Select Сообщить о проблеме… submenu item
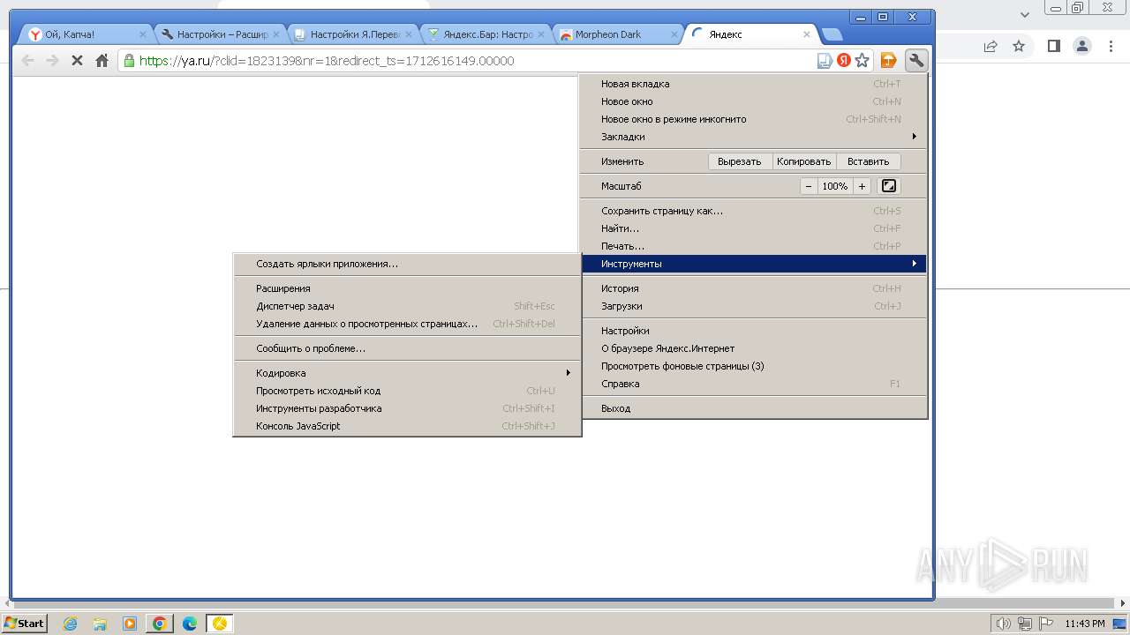This screenshot has height=635, width=1130. tap(407, 348)
